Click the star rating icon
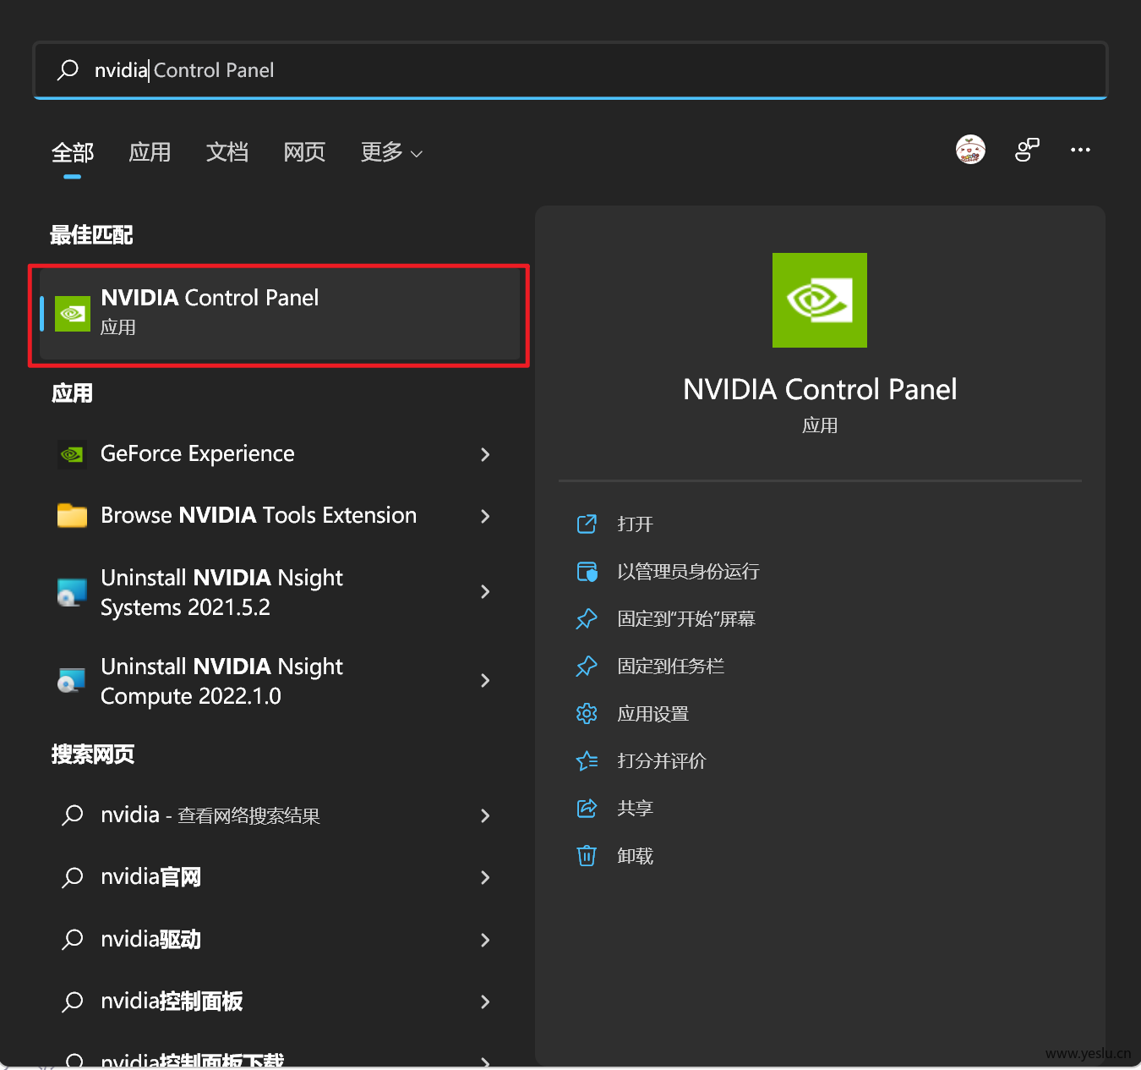 pyautogui.click(x=587, y=761)
